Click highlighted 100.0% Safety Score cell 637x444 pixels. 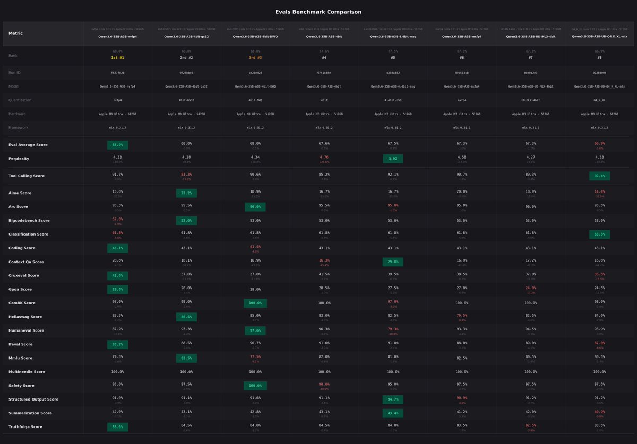pyautogui.click(x=255, y=386)
